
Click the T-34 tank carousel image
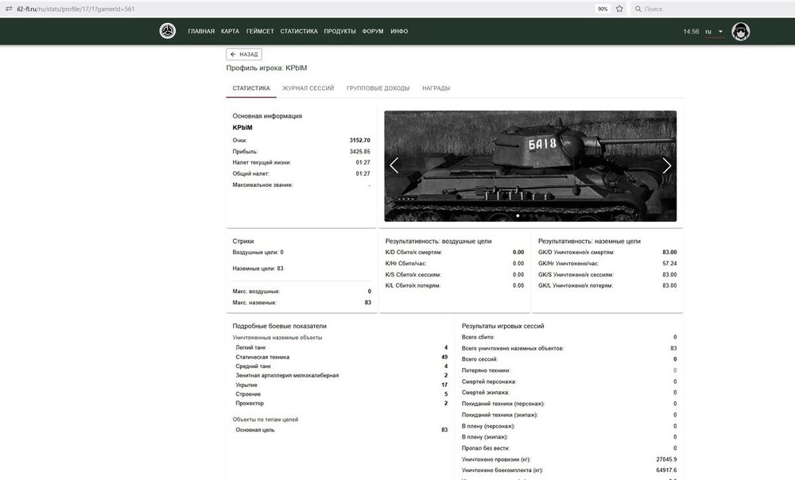click(530, 166)
